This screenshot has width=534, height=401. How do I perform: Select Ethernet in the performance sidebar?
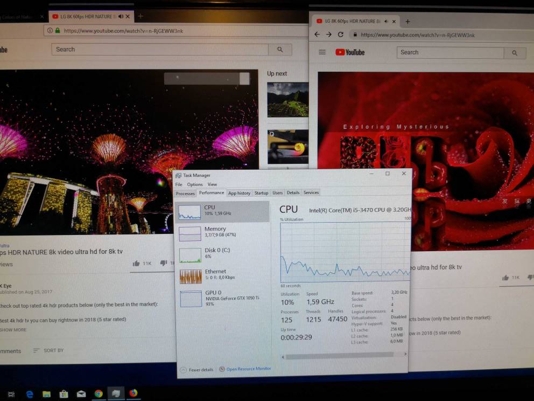(x=222, y=276)
